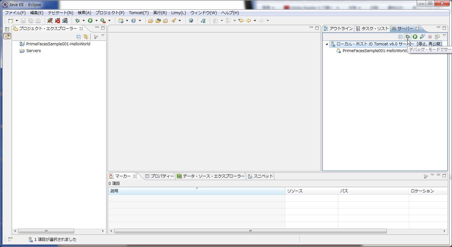452x247 pixels.
Task: Open the Run configurations dropdown arrow
Action: (96, 21)
